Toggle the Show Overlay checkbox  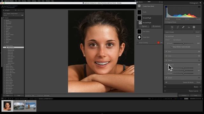coord(138,43)
